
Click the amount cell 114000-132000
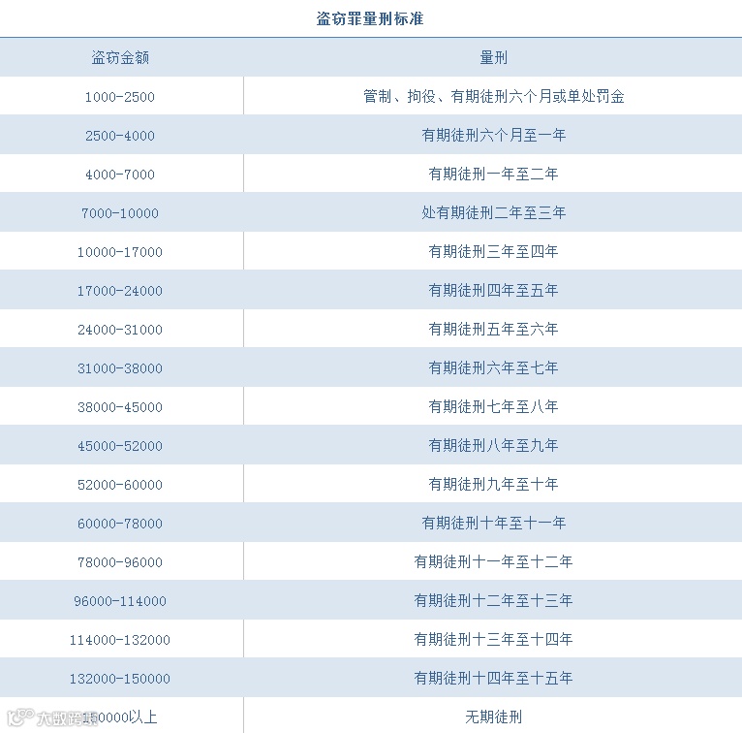120,640
